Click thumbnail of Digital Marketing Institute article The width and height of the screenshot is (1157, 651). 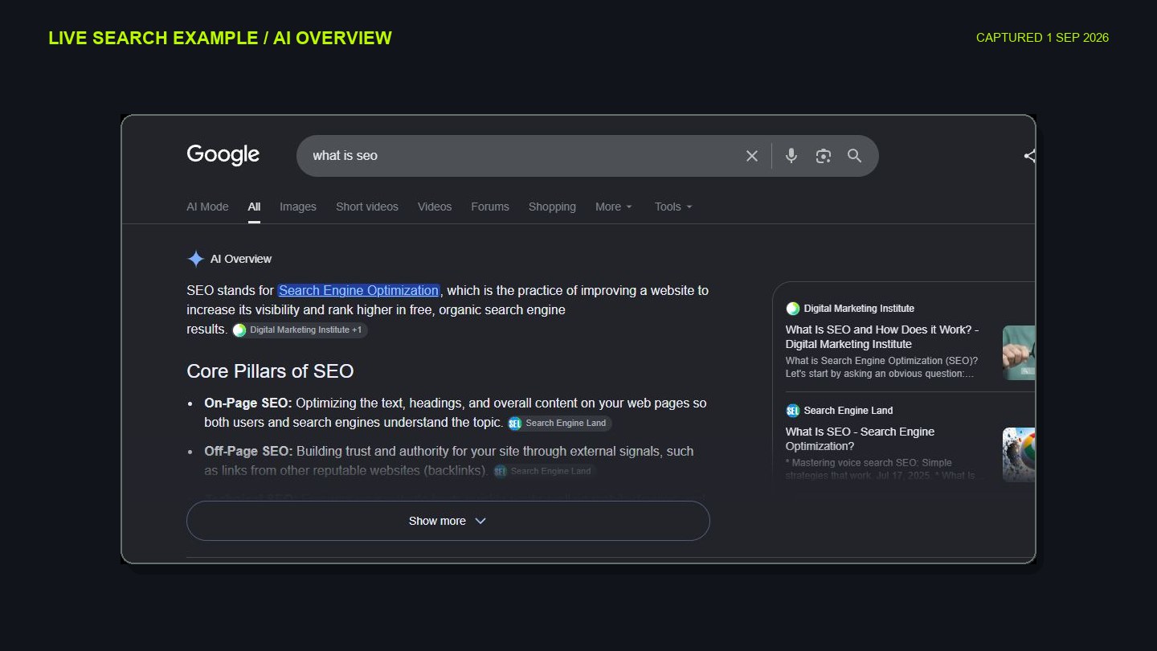1019,353
